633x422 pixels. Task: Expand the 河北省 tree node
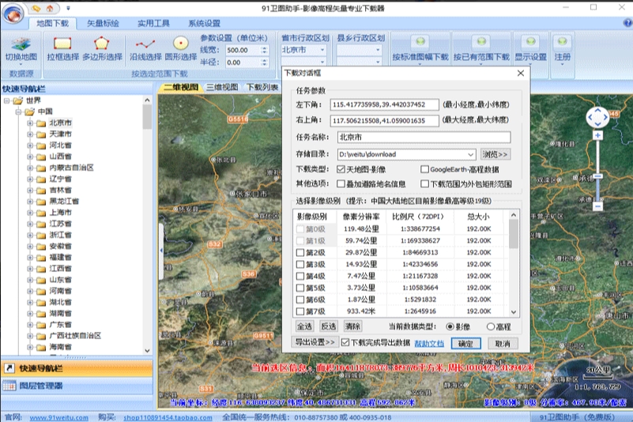point(29,145)
